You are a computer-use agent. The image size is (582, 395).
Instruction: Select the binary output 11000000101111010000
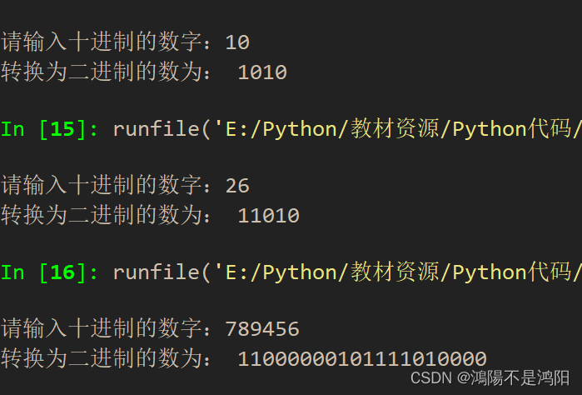[x=362, y=359]
